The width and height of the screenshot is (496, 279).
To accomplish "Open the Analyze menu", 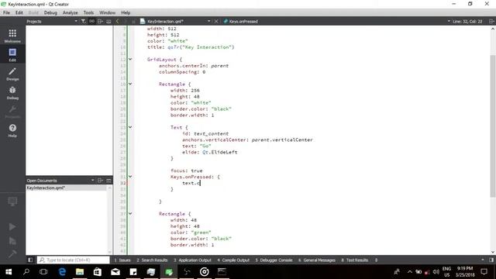I will 71,12.
